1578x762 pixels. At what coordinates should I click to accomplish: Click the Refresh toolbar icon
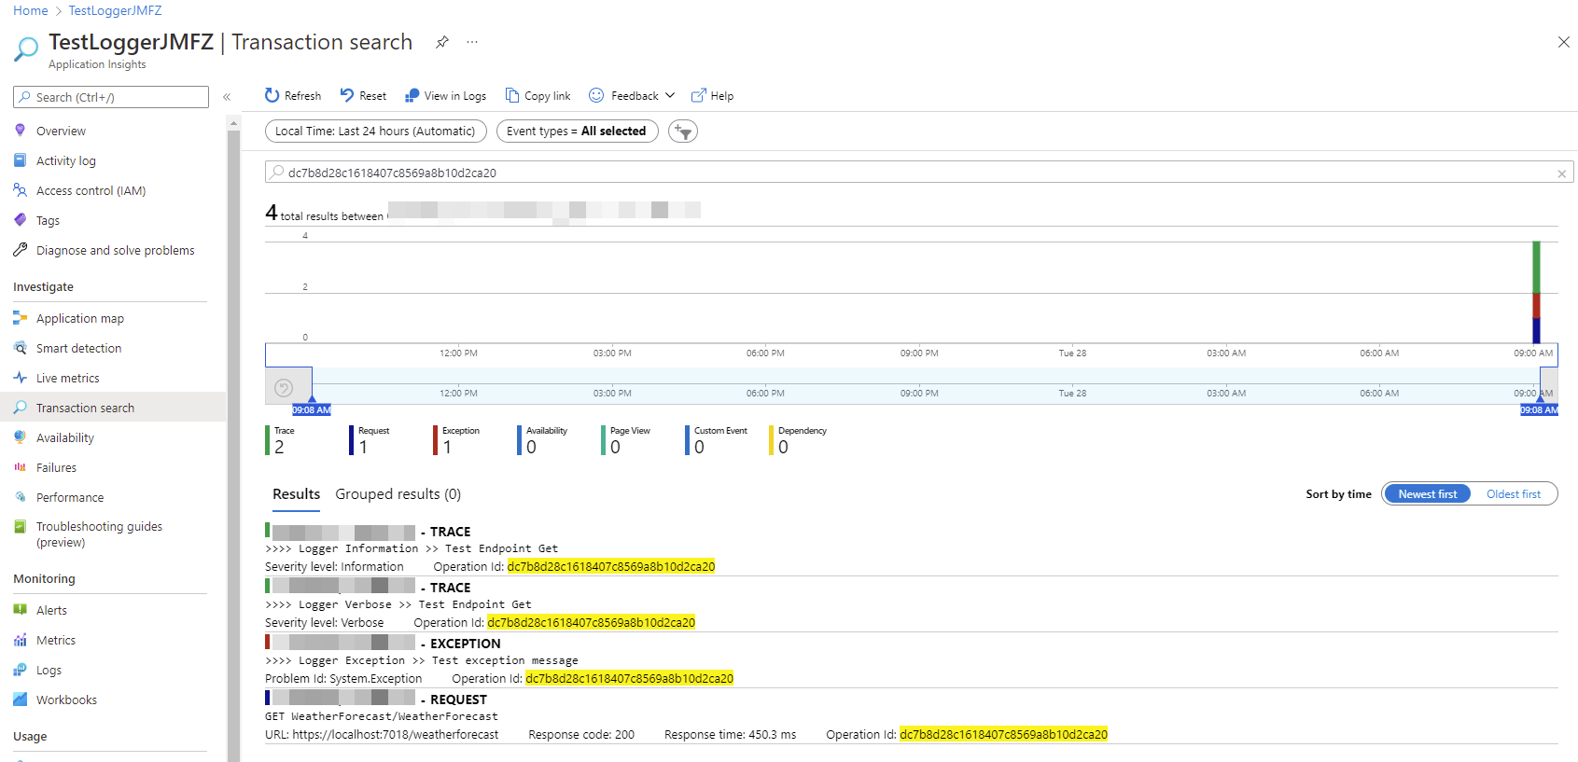[x=272, y=95]
